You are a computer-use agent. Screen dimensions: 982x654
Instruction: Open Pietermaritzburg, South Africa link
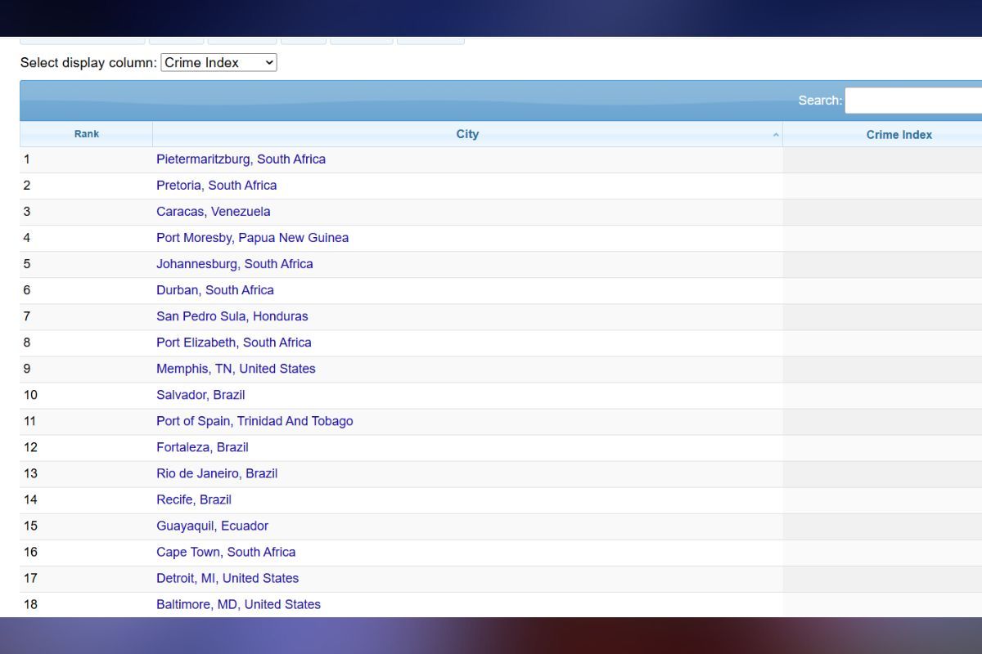click(241, 159)
